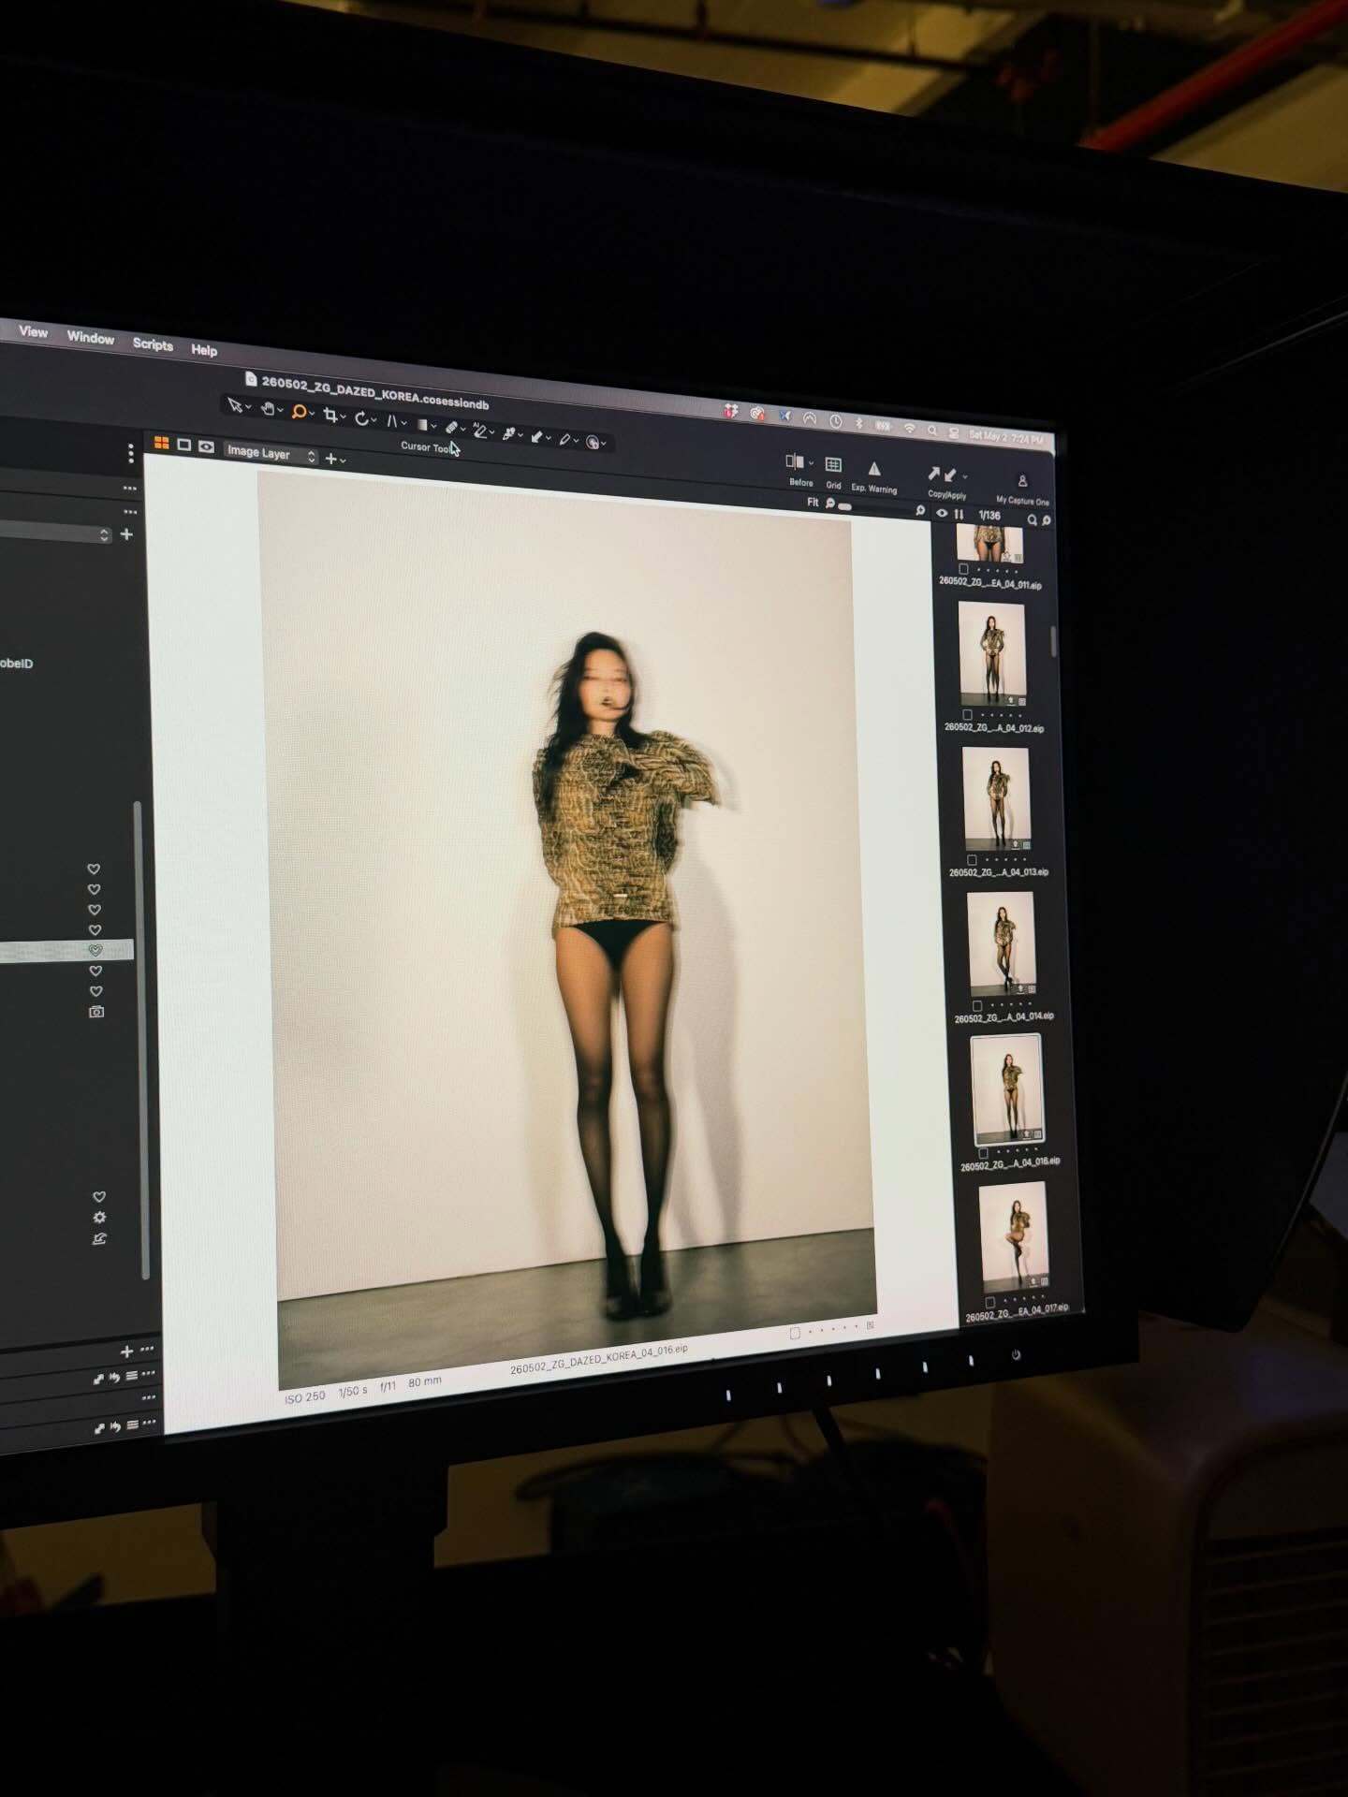Click heart icon on highlighted list row
1348x1797 pixels.
tap(95, 950)
